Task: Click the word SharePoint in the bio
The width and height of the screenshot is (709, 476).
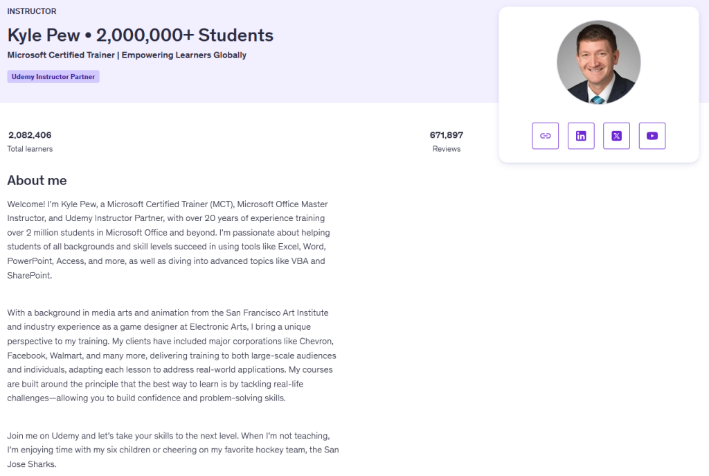Action: [28, 275]
